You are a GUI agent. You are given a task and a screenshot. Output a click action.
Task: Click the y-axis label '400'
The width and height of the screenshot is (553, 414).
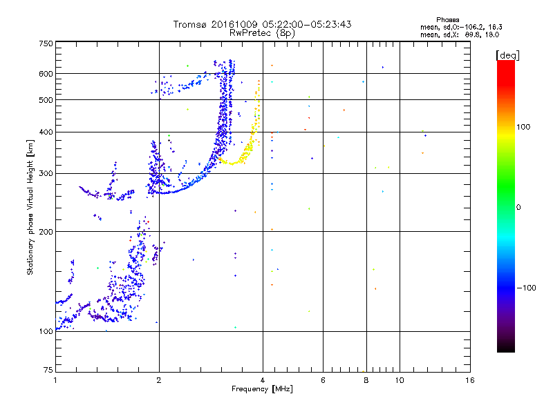[46, 132]
